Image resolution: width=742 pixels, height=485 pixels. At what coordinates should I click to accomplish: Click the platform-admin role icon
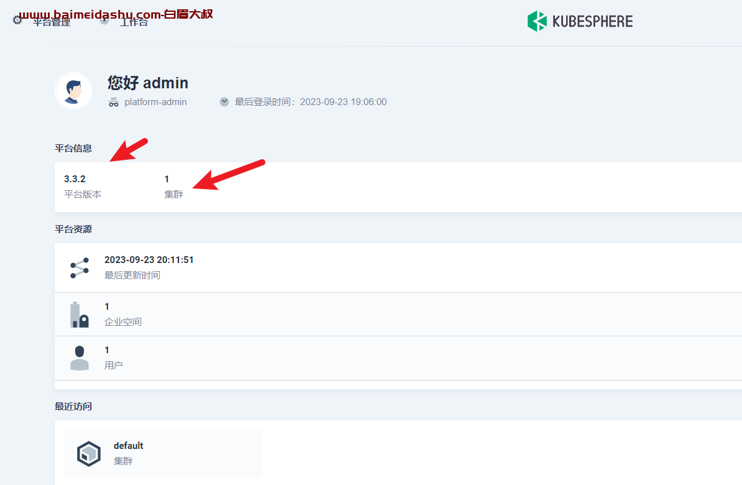[x=114, y=102]
